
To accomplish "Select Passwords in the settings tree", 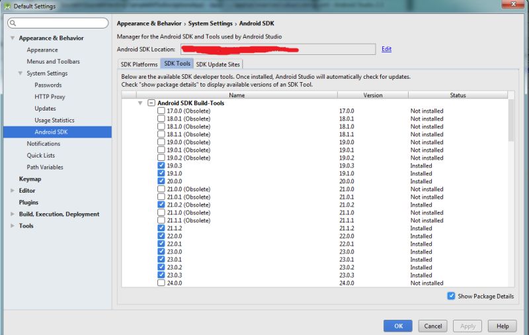I will (x=48, y=85).
